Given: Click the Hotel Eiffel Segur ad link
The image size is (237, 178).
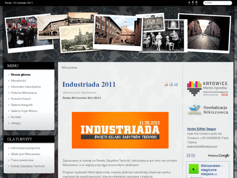Looking at the screenshot, I should pyautogui.click(x=202, y=129).
